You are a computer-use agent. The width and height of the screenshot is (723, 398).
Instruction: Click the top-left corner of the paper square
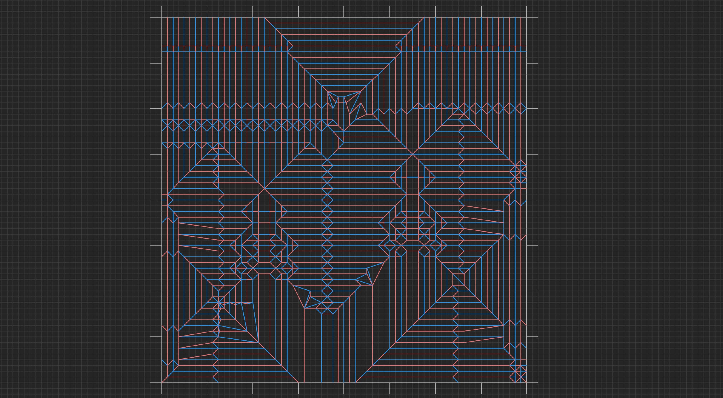162,17
